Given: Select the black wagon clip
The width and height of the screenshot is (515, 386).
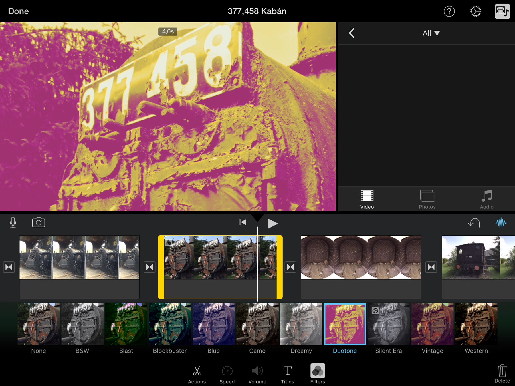Looking at the screenshot, I should pos(478,267).
